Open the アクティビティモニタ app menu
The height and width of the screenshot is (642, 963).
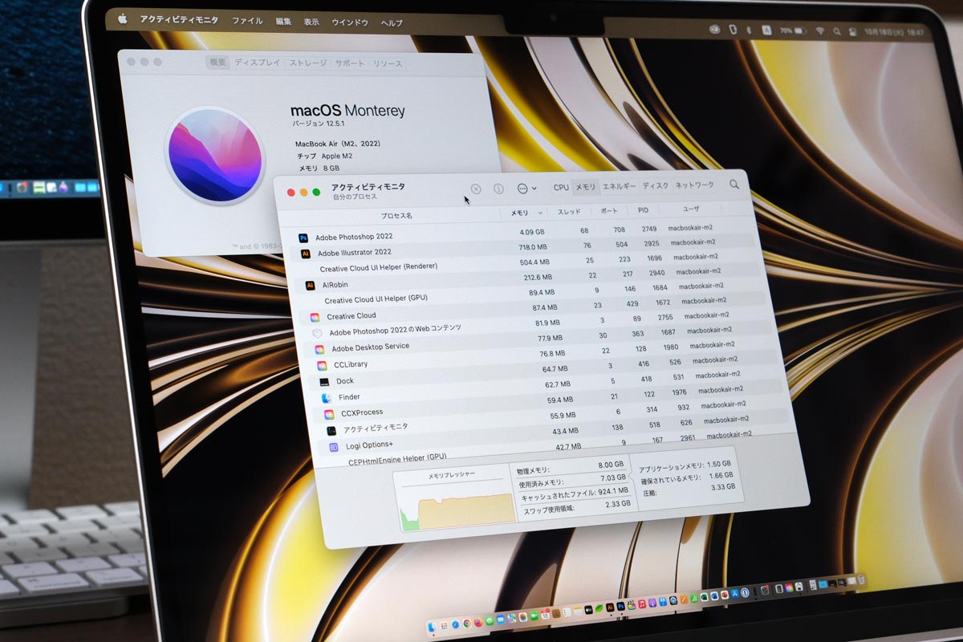pos(179,20)
